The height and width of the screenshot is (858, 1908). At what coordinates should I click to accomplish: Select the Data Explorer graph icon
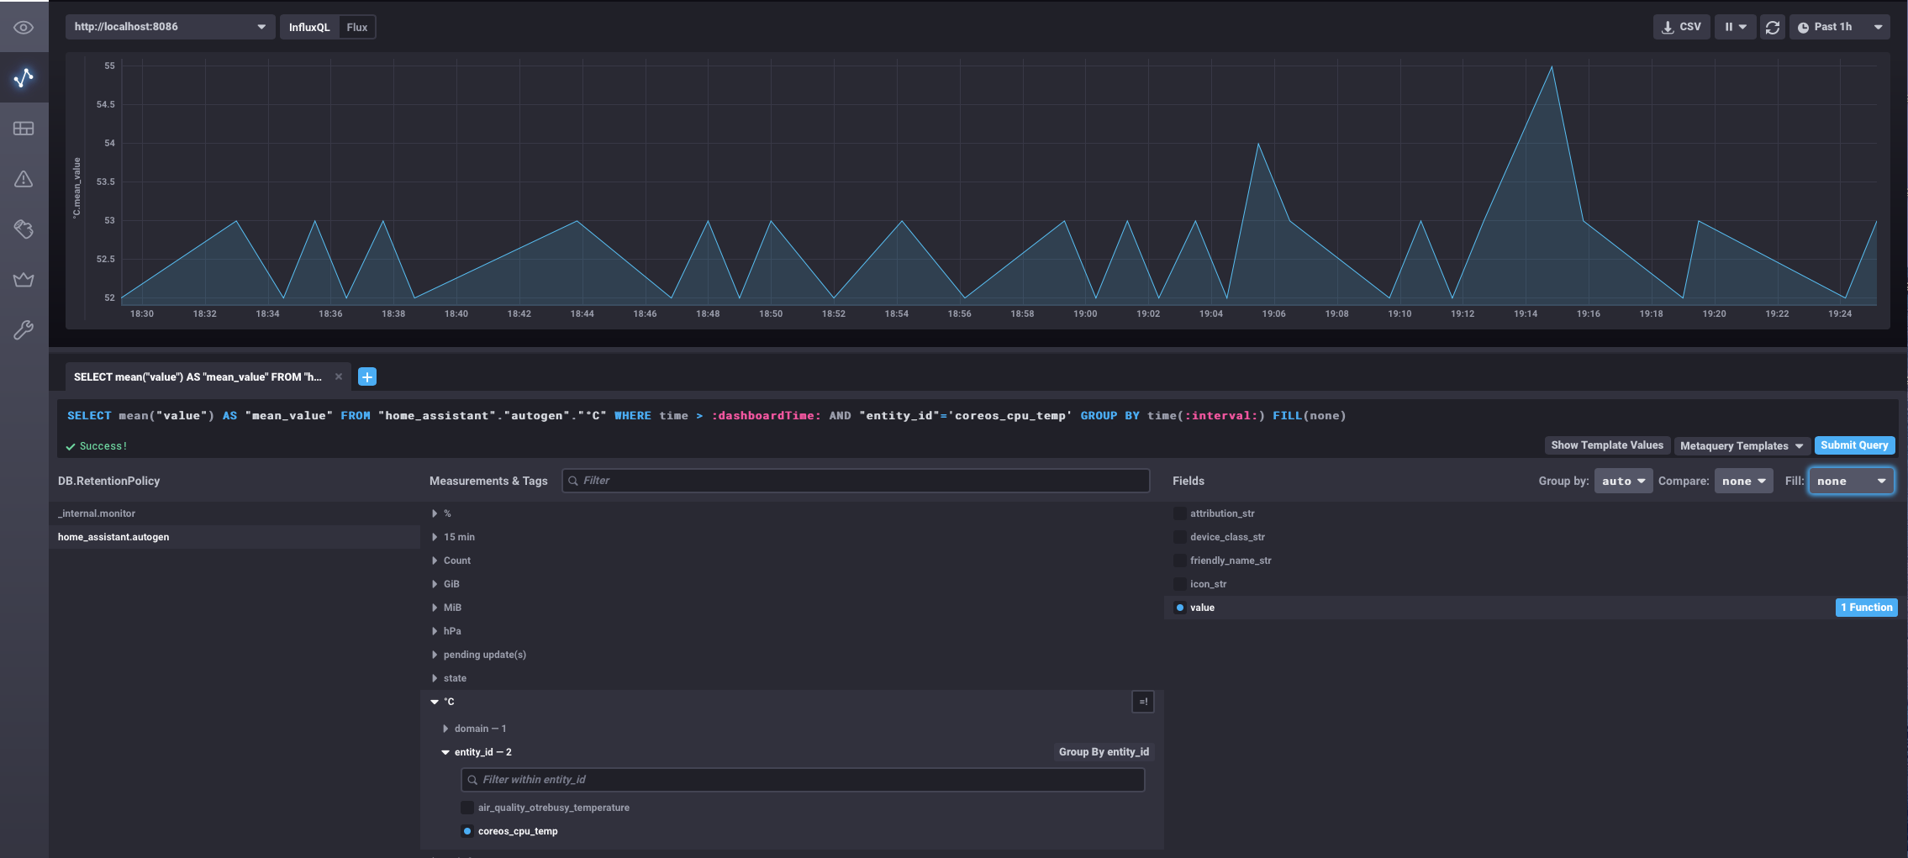point(24,77)
